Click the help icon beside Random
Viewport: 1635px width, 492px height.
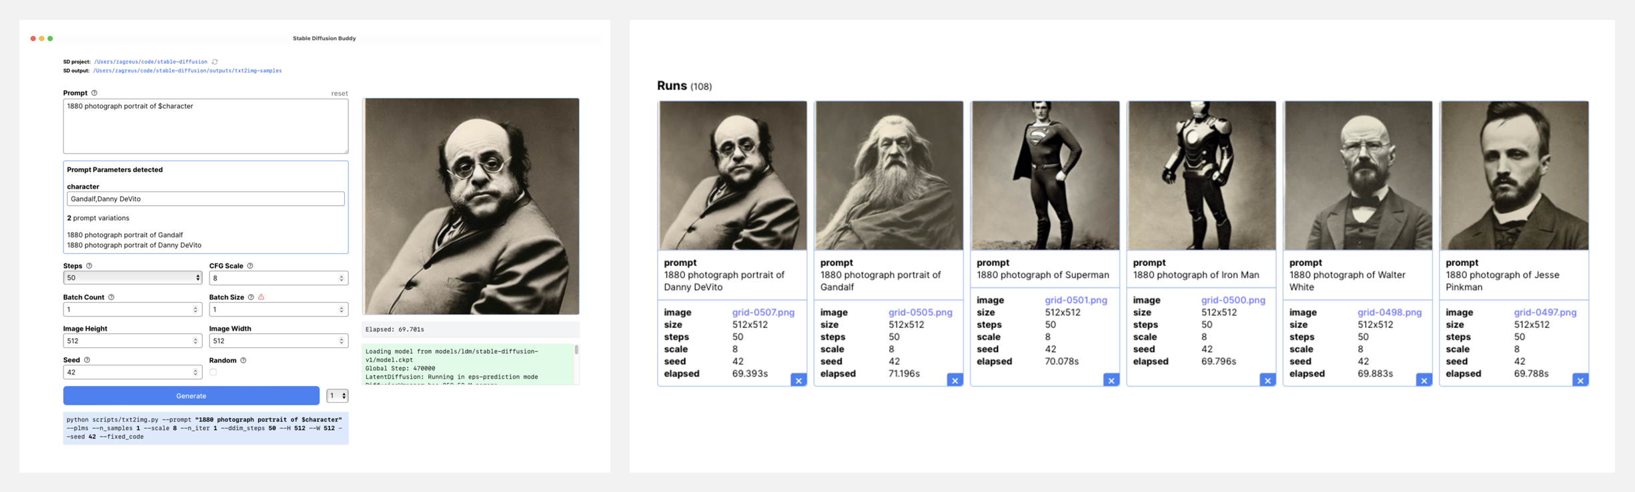tap(243, 360)
